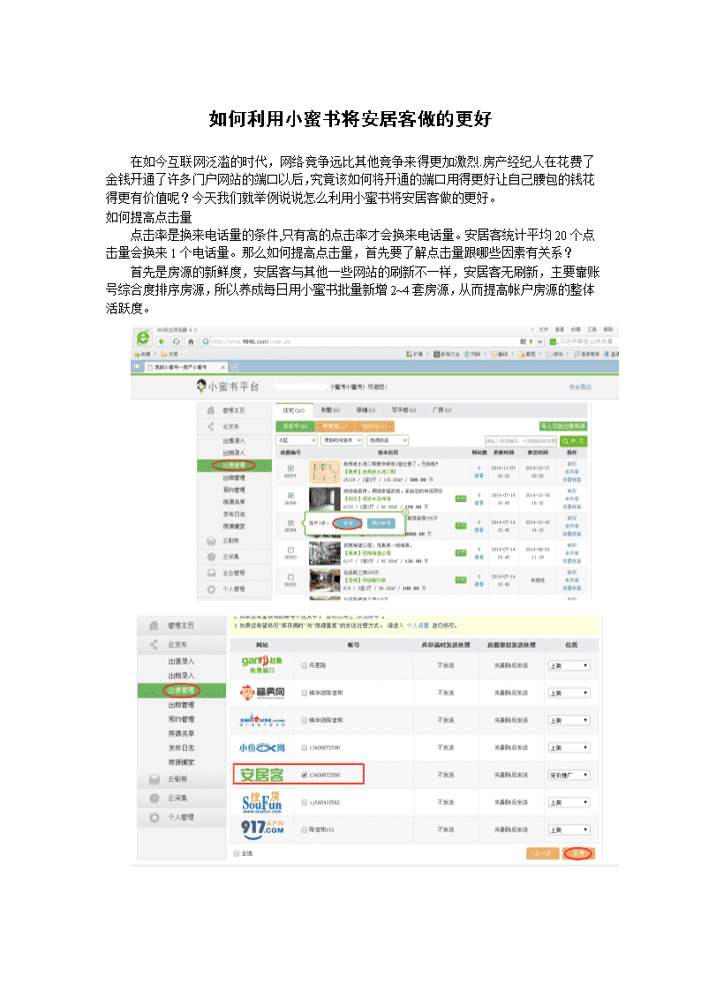The height and width of the screenshot is (991, 701).
Task: Tick the account checkbox in the ganji 赶集 row
Action: (x=304, y=665)
